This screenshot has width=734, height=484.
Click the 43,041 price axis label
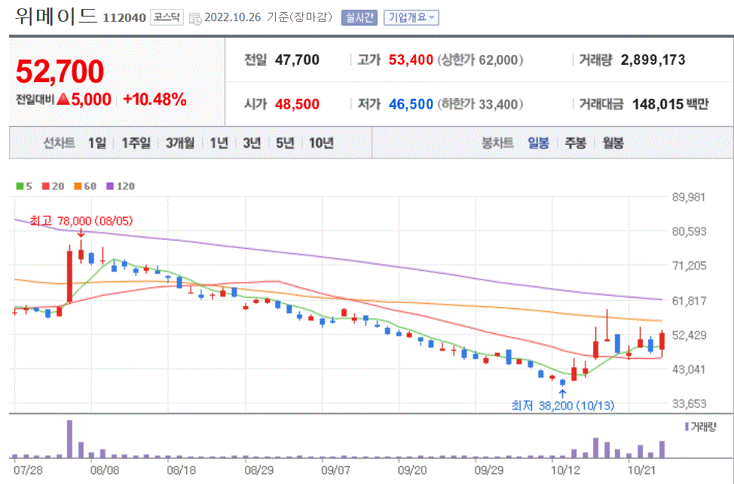[x=689, y=369]
